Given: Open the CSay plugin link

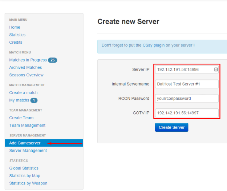Looking at the screenshot, I should pyautogui.click(x=154, y=45).
